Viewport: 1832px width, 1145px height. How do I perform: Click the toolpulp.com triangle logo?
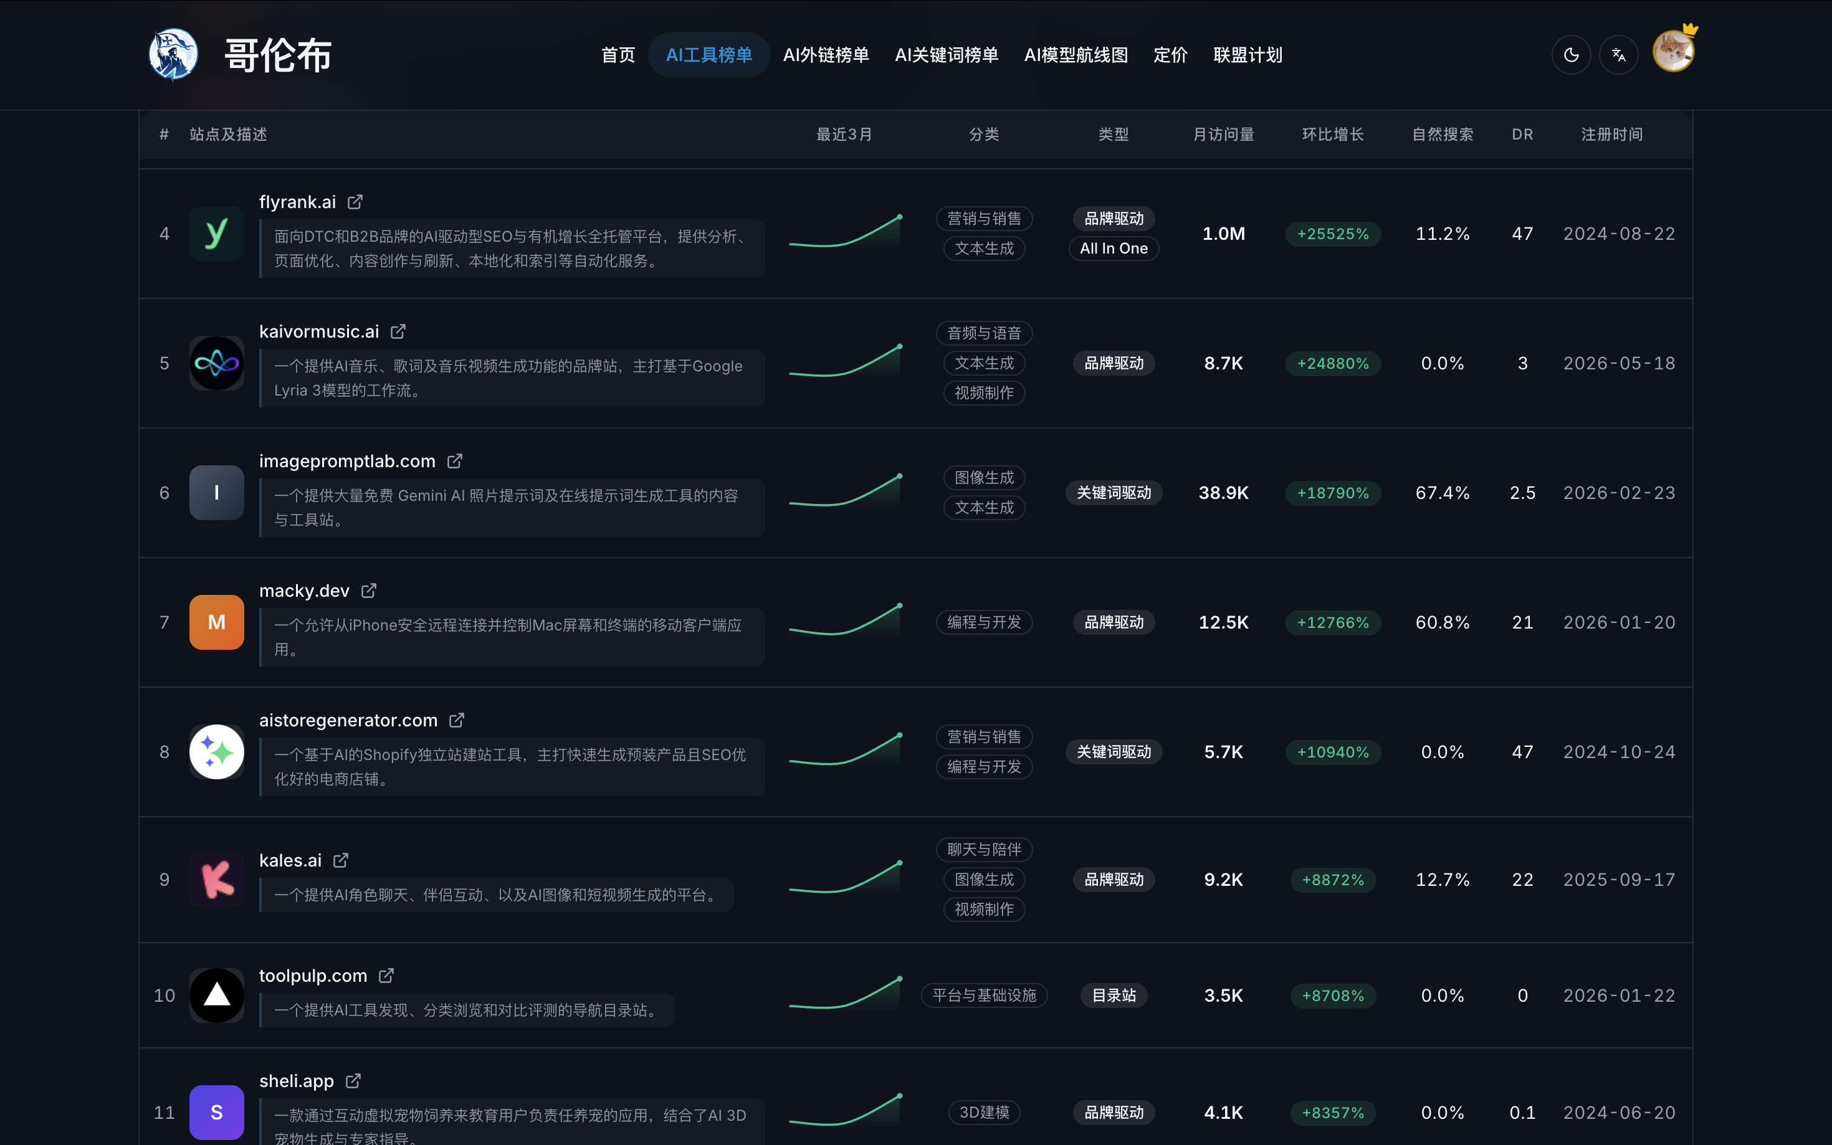pos(217,995)
